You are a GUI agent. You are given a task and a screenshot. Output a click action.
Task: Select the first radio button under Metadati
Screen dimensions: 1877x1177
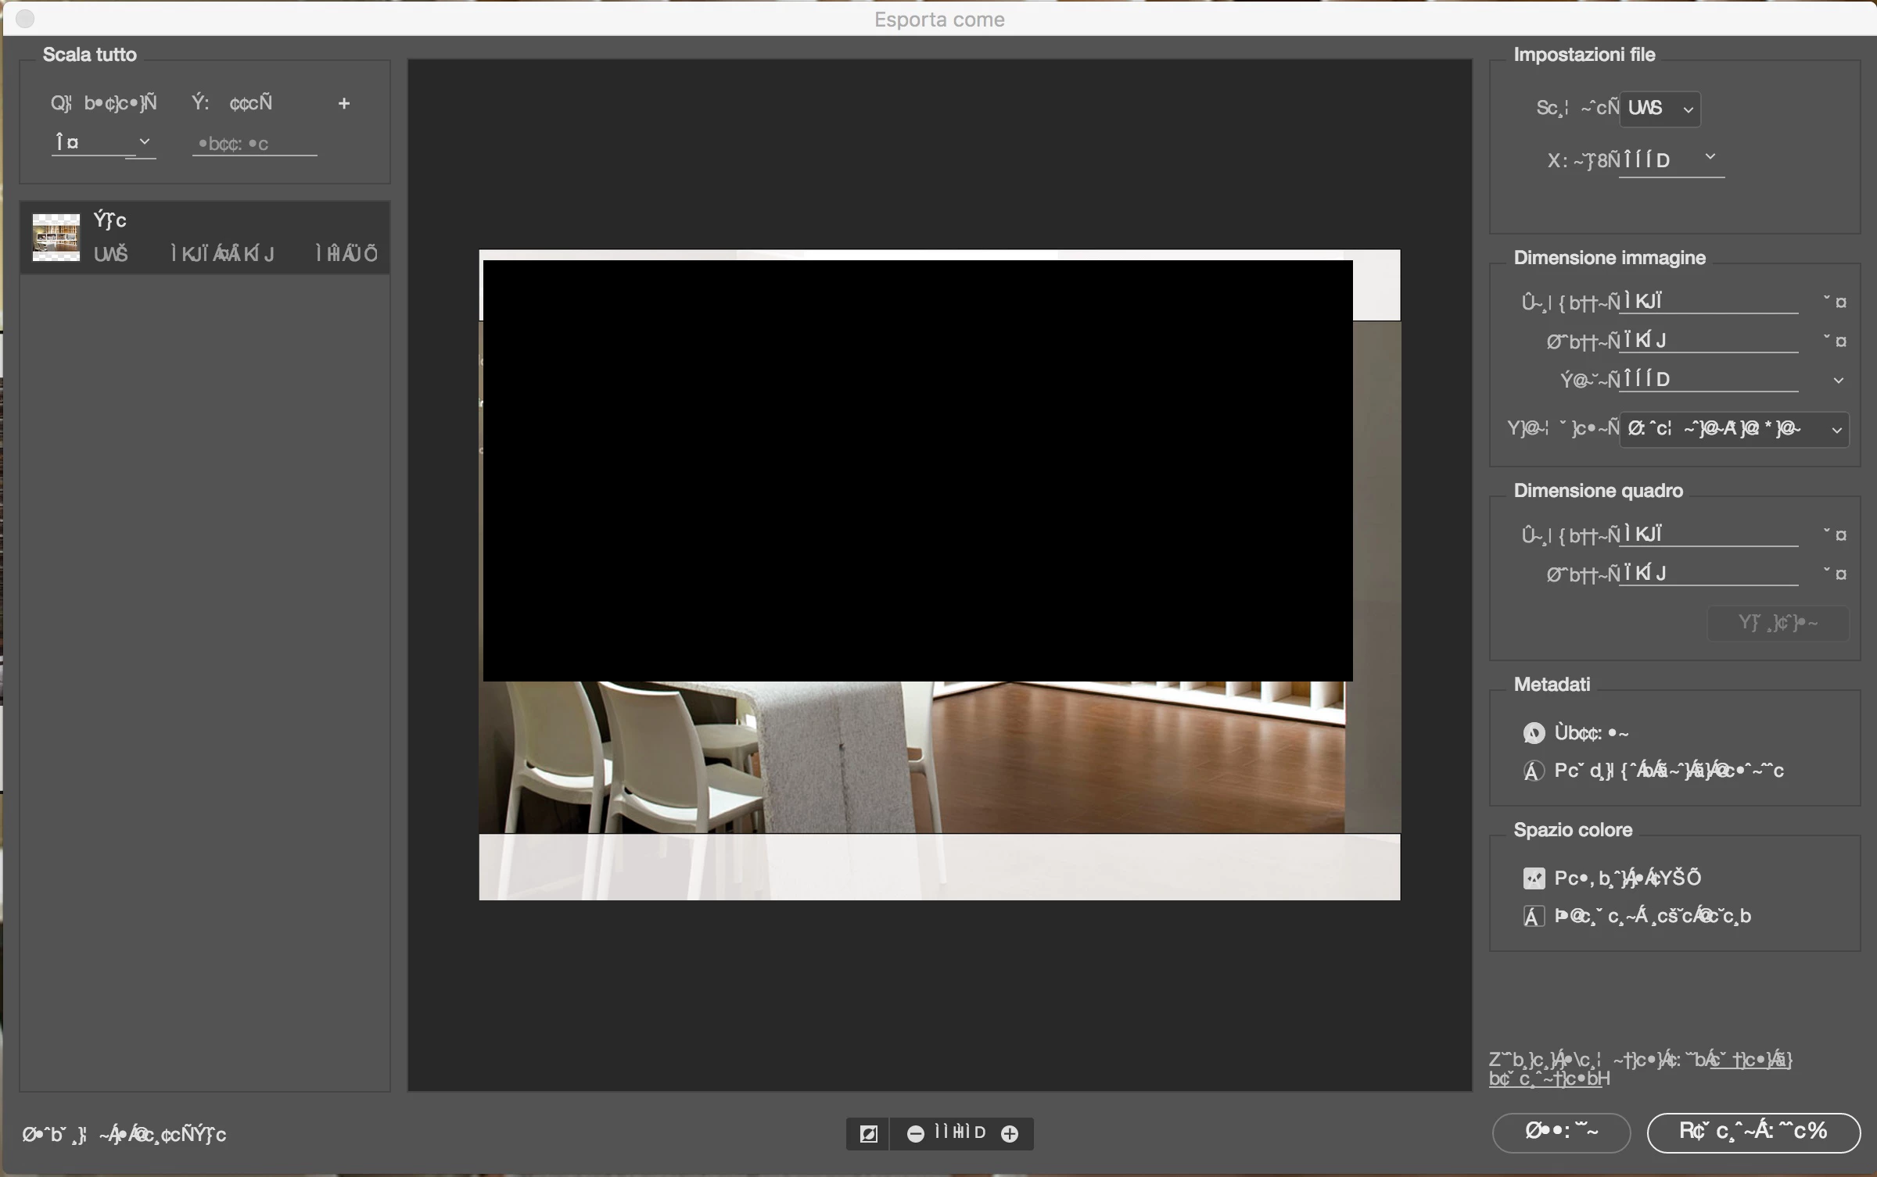1534,733
